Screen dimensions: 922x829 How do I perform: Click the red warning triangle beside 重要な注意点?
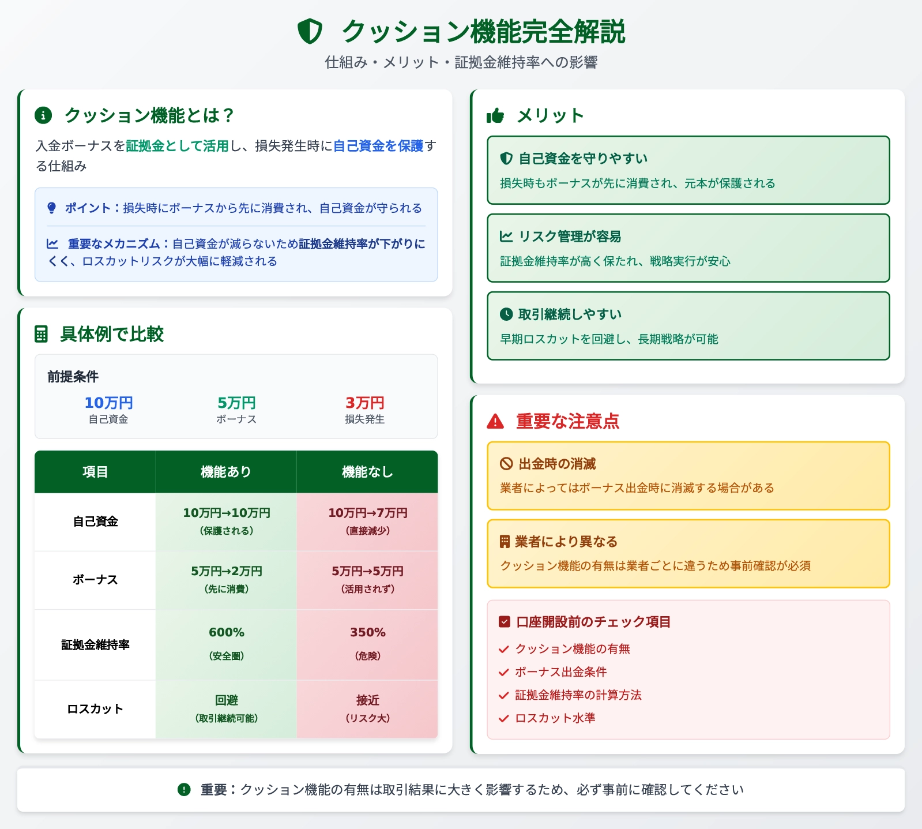point(495,422)
